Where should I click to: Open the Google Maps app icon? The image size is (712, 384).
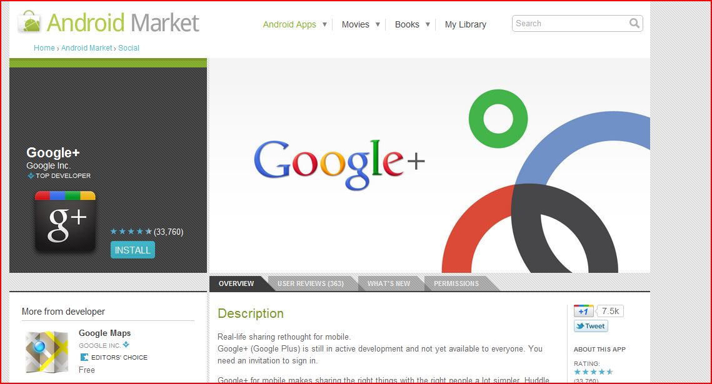click(46, 352)
